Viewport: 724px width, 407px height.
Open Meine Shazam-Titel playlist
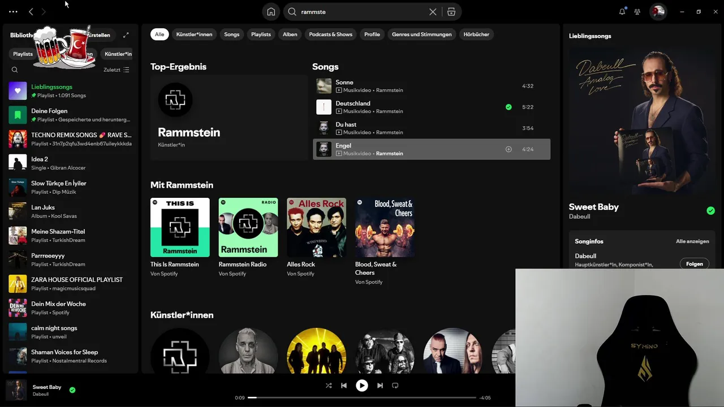tap(71, 236)
